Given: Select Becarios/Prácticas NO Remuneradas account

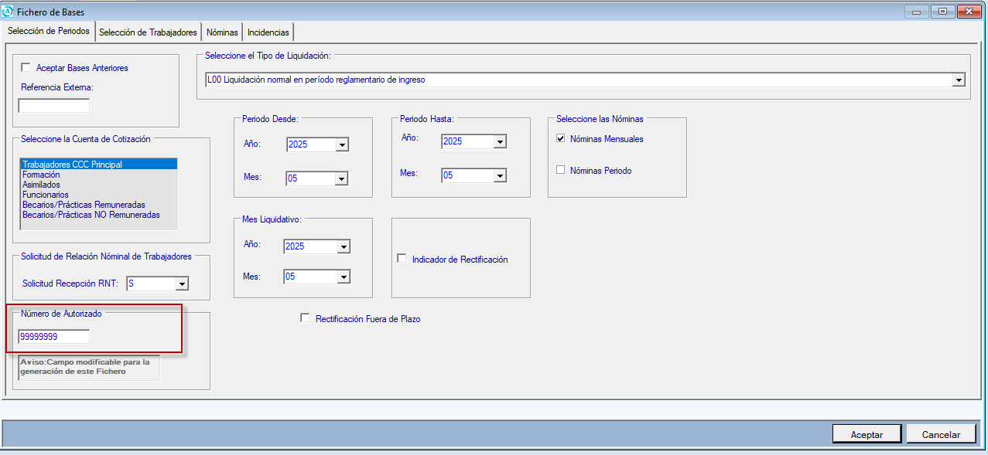Looking at the screenshot, I should point(91,215).
